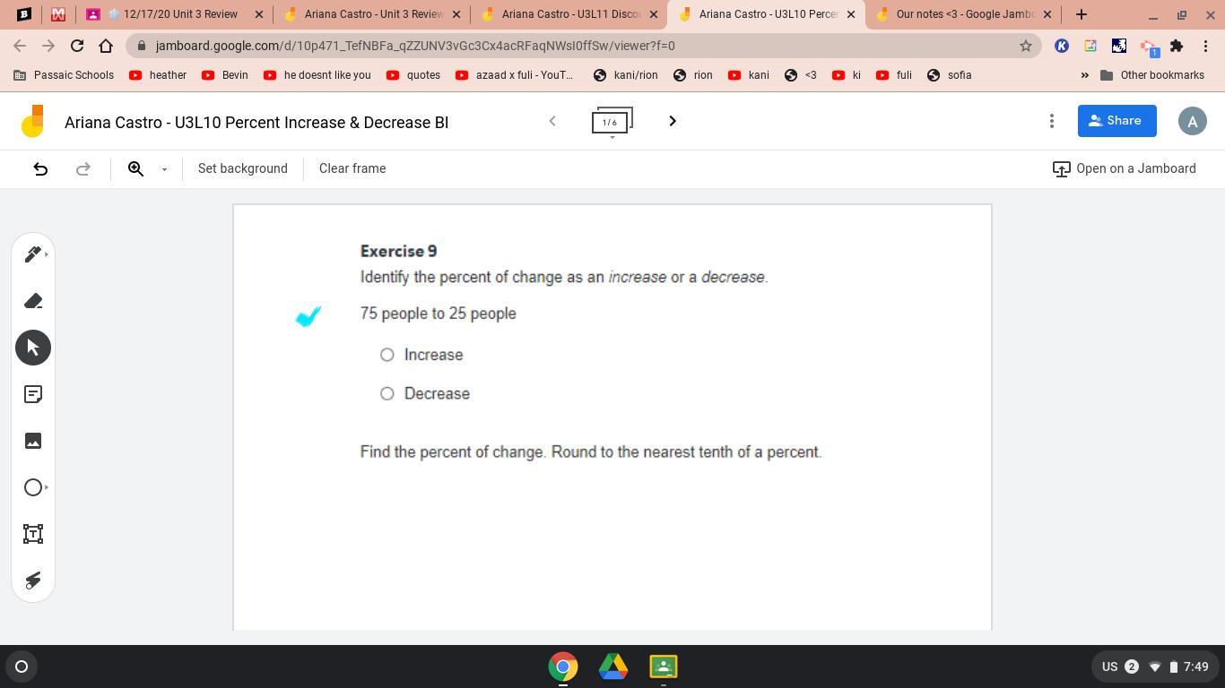
Task: Select the Text box tool
Action: 33,534
